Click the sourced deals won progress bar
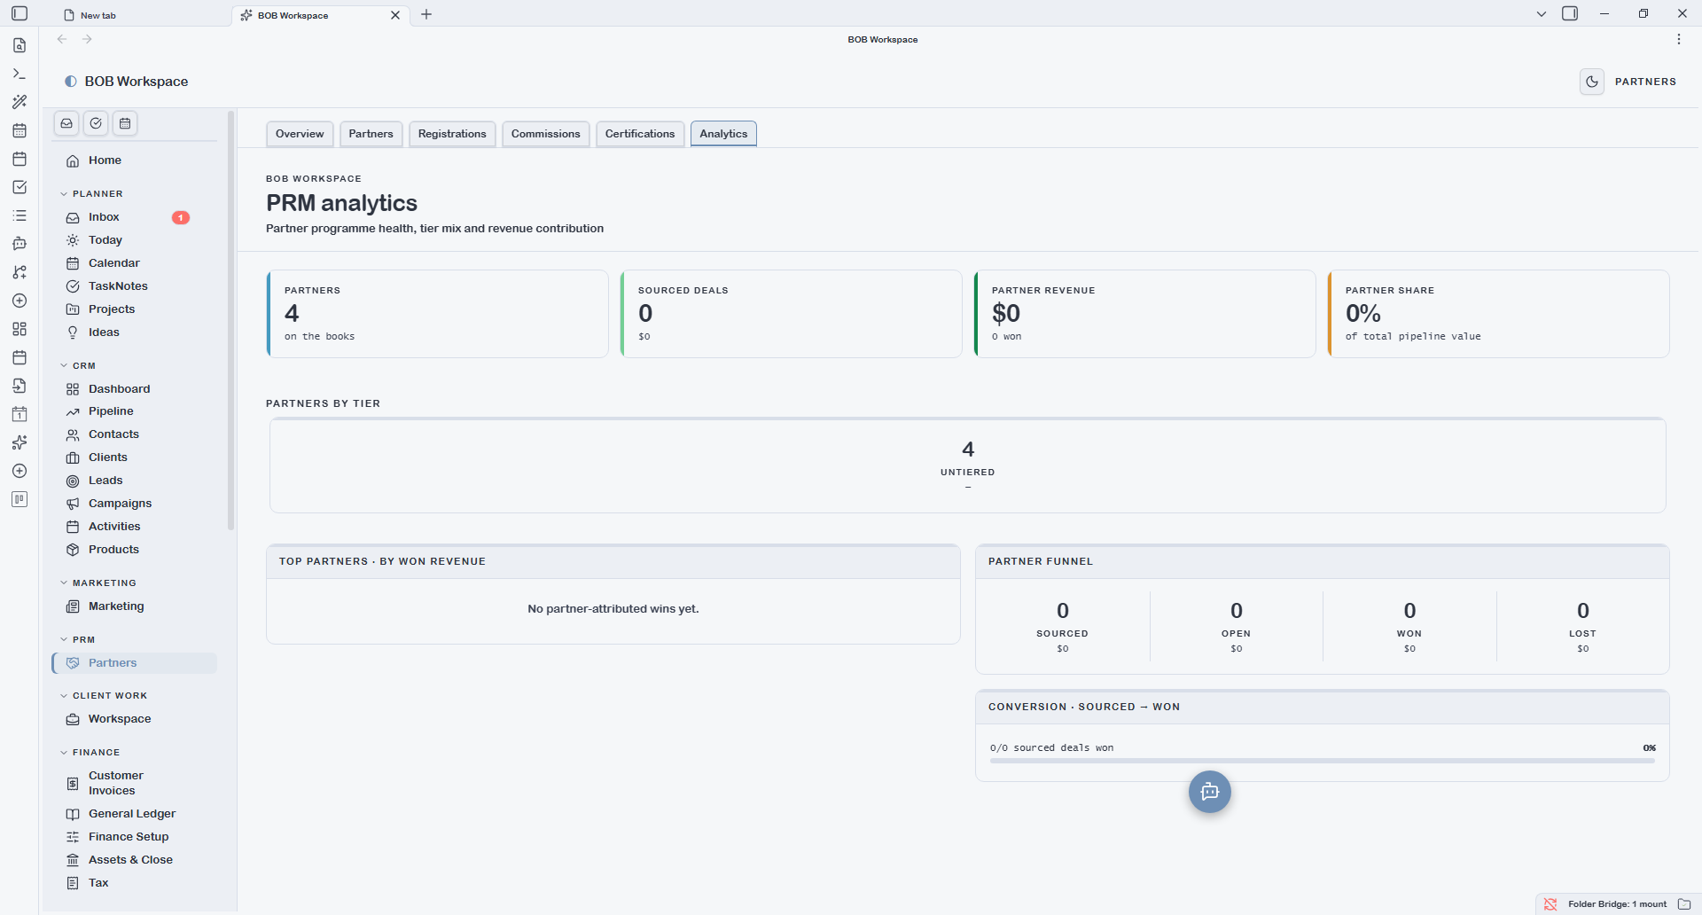The width and height of the screenshot is (1702, 915). coord(1323,761)
